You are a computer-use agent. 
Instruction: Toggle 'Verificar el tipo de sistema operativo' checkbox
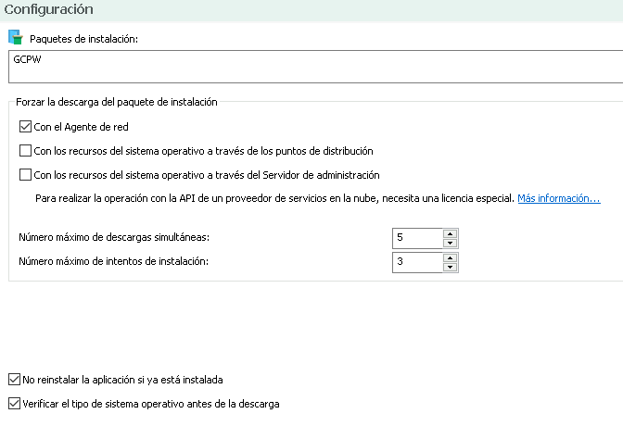pyautogui.click(x=14, y=404)
